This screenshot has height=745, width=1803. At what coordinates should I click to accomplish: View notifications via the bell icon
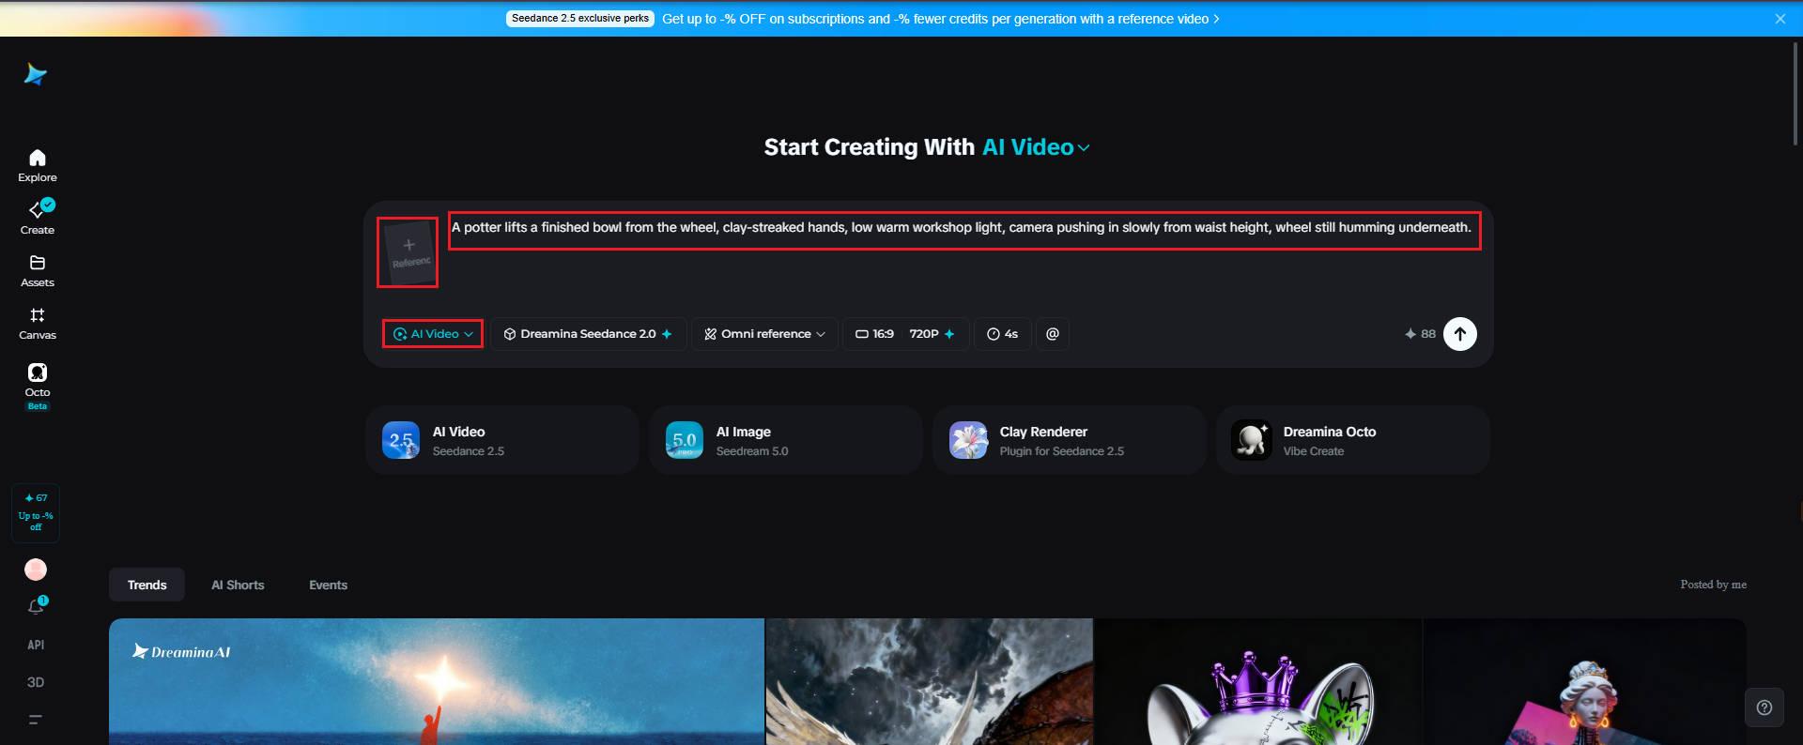coord(36,606)
